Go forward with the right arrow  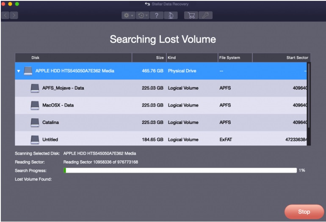click(14, 15)
